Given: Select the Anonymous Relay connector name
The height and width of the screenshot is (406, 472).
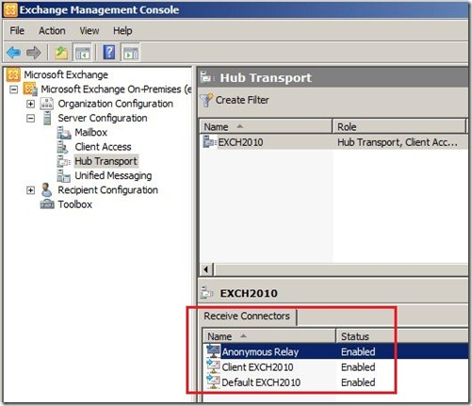Looking at the screenshot, I should (260, 351).
